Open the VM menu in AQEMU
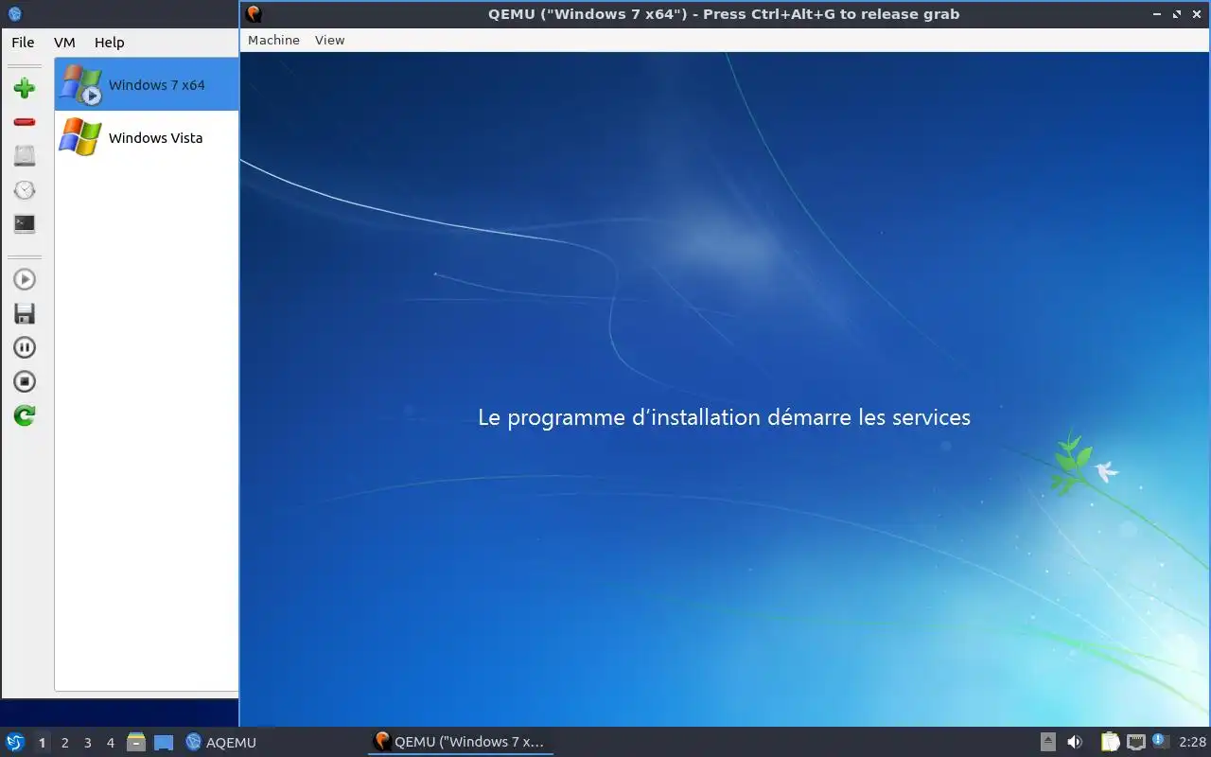Viewport: 1211px width, 757px height. coord(64,42)
